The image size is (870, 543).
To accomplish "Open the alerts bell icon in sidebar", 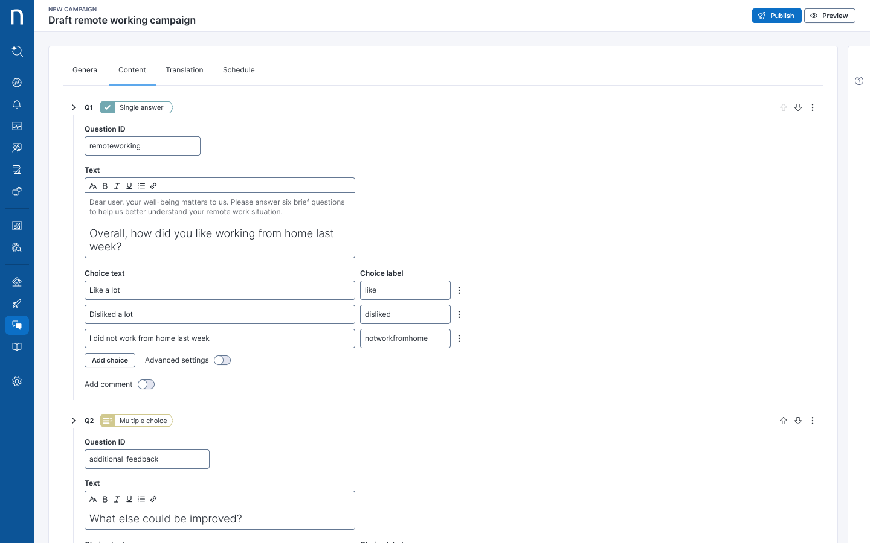I will pos(17,104).
